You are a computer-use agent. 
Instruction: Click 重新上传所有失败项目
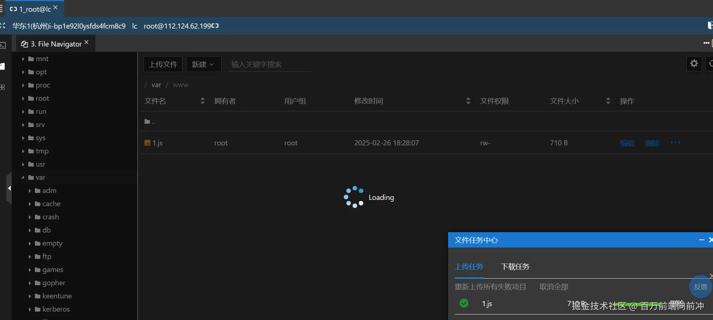[490, 287]
